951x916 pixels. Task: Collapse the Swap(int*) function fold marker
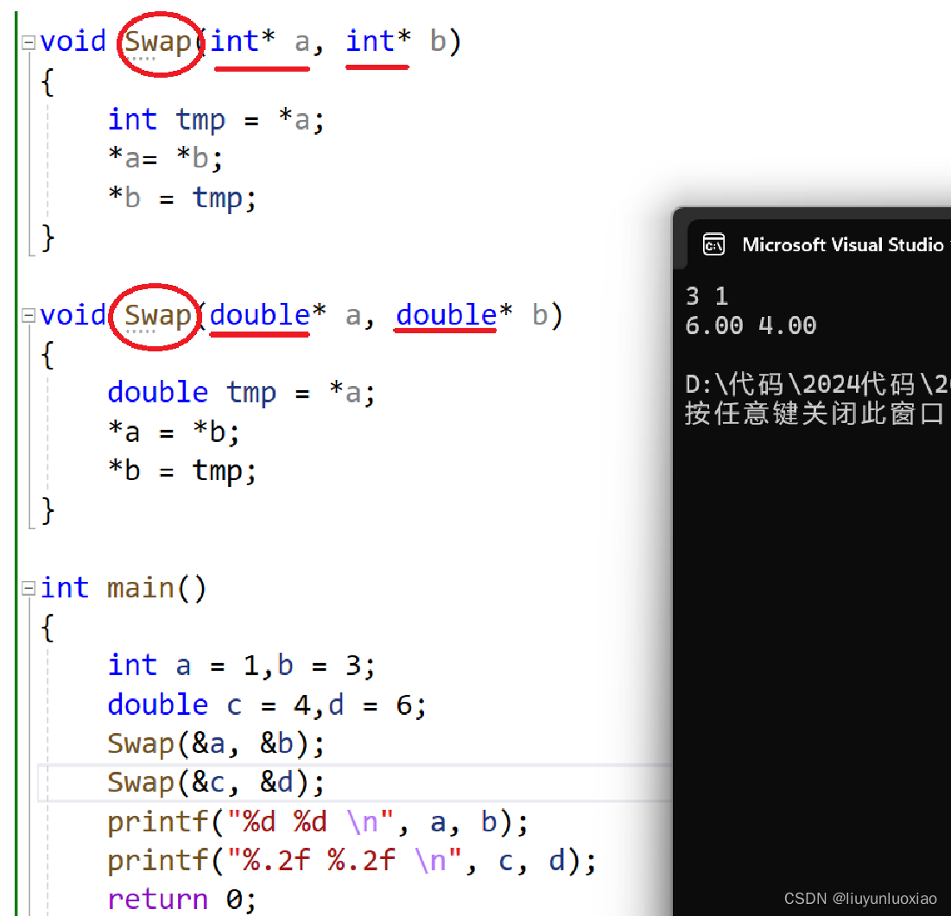pyautogui.click(x=28, y=42)
